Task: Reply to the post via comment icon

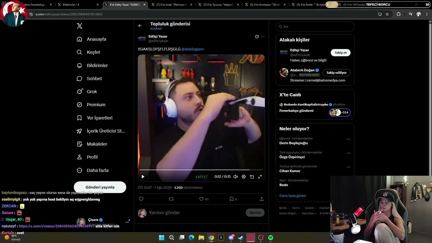Action: pyautogui.click(x=141, y=199)
